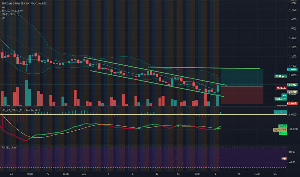The width and height of the screenshot is (300, 177).
Task: Select the MA (9, close, 0) indicator legend
Action: [x=10, y=14]
